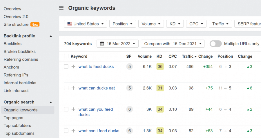Click the plus icon for 'what can i feed ducks'

[73, 131]
